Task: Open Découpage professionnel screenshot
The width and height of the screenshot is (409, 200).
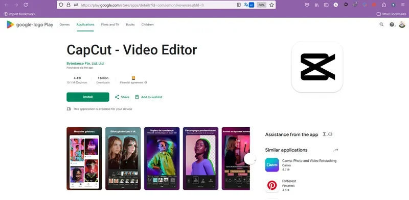Action: 200,158
